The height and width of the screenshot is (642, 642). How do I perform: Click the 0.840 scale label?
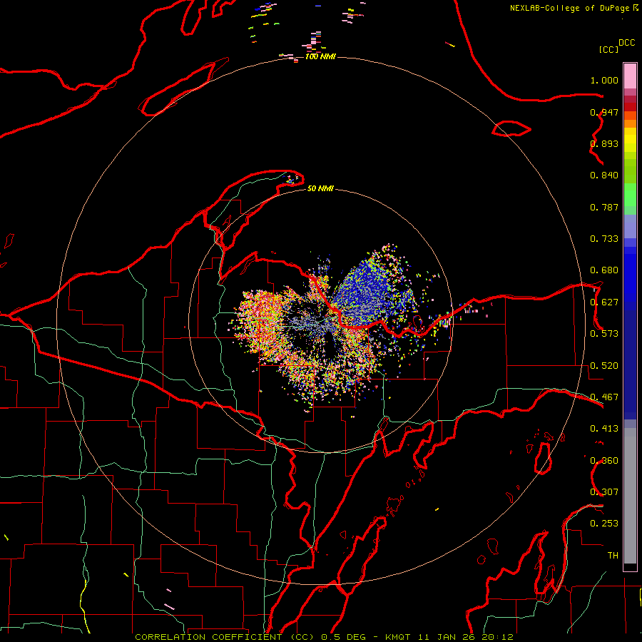pos(604,175)
